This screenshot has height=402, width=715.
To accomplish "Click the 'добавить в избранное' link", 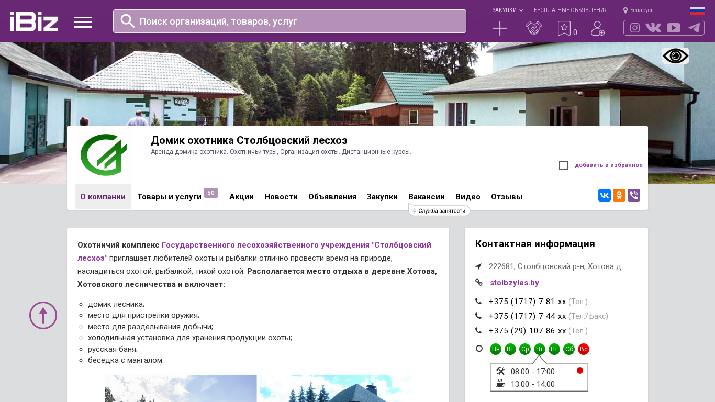I will 609,165.
